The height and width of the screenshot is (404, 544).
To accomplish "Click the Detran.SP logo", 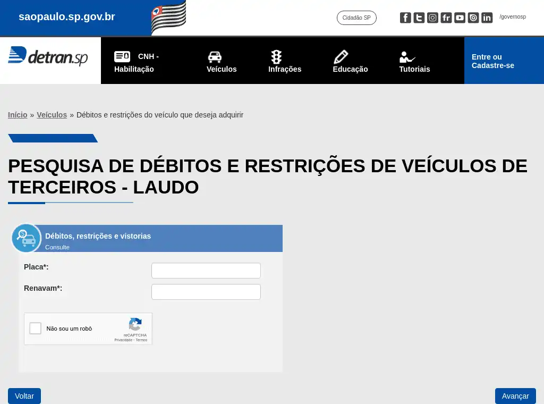I will (x=48, y=56).
